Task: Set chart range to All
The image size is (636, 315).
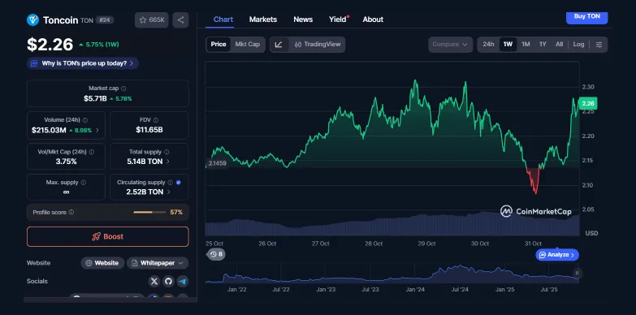Action: (560, 45)
